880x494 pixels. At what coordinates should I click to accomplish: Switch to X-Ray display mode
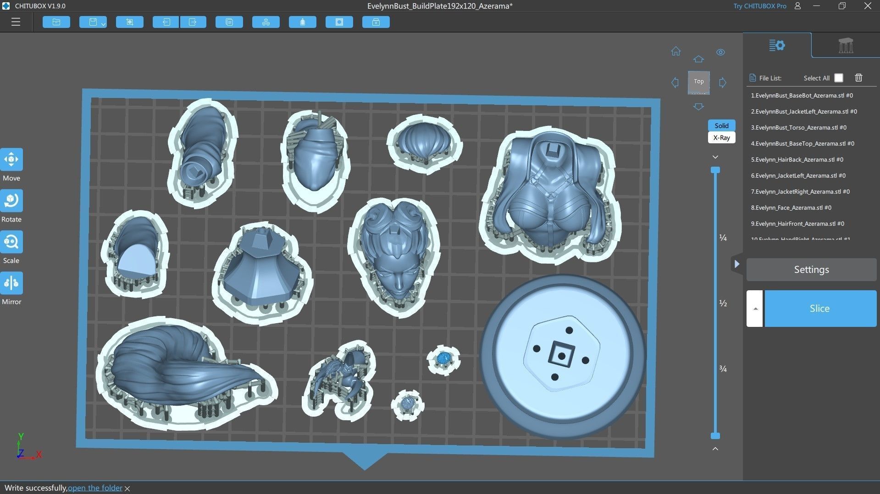721,137
